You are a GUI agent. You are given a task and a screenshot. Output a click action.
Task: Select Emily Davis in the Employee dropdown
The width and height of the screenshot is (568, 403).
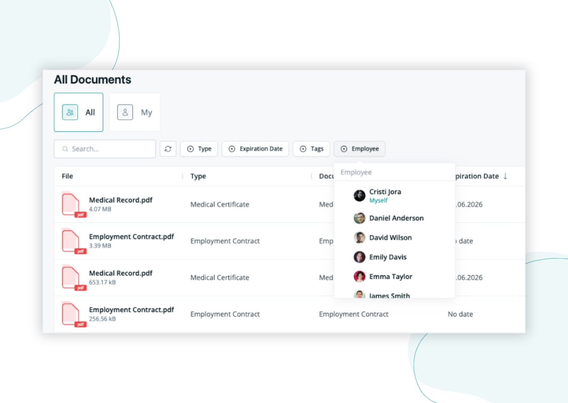click(388, 257)
